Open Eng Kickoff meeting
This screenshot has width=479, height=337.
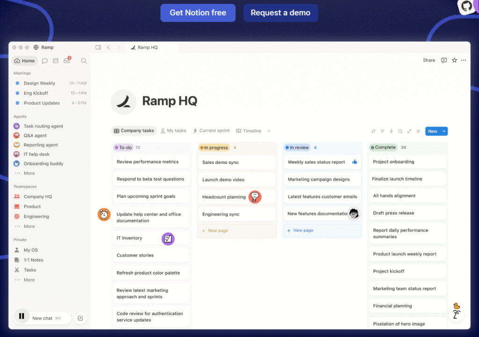pos(51,93)
